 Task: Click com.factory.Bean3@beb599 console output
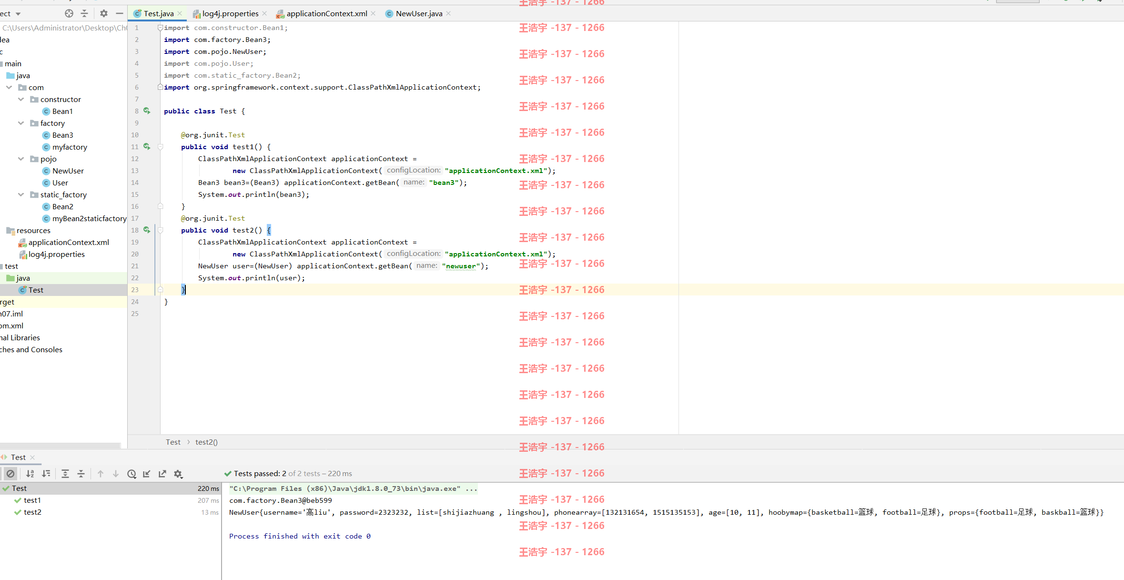[280, 500]
